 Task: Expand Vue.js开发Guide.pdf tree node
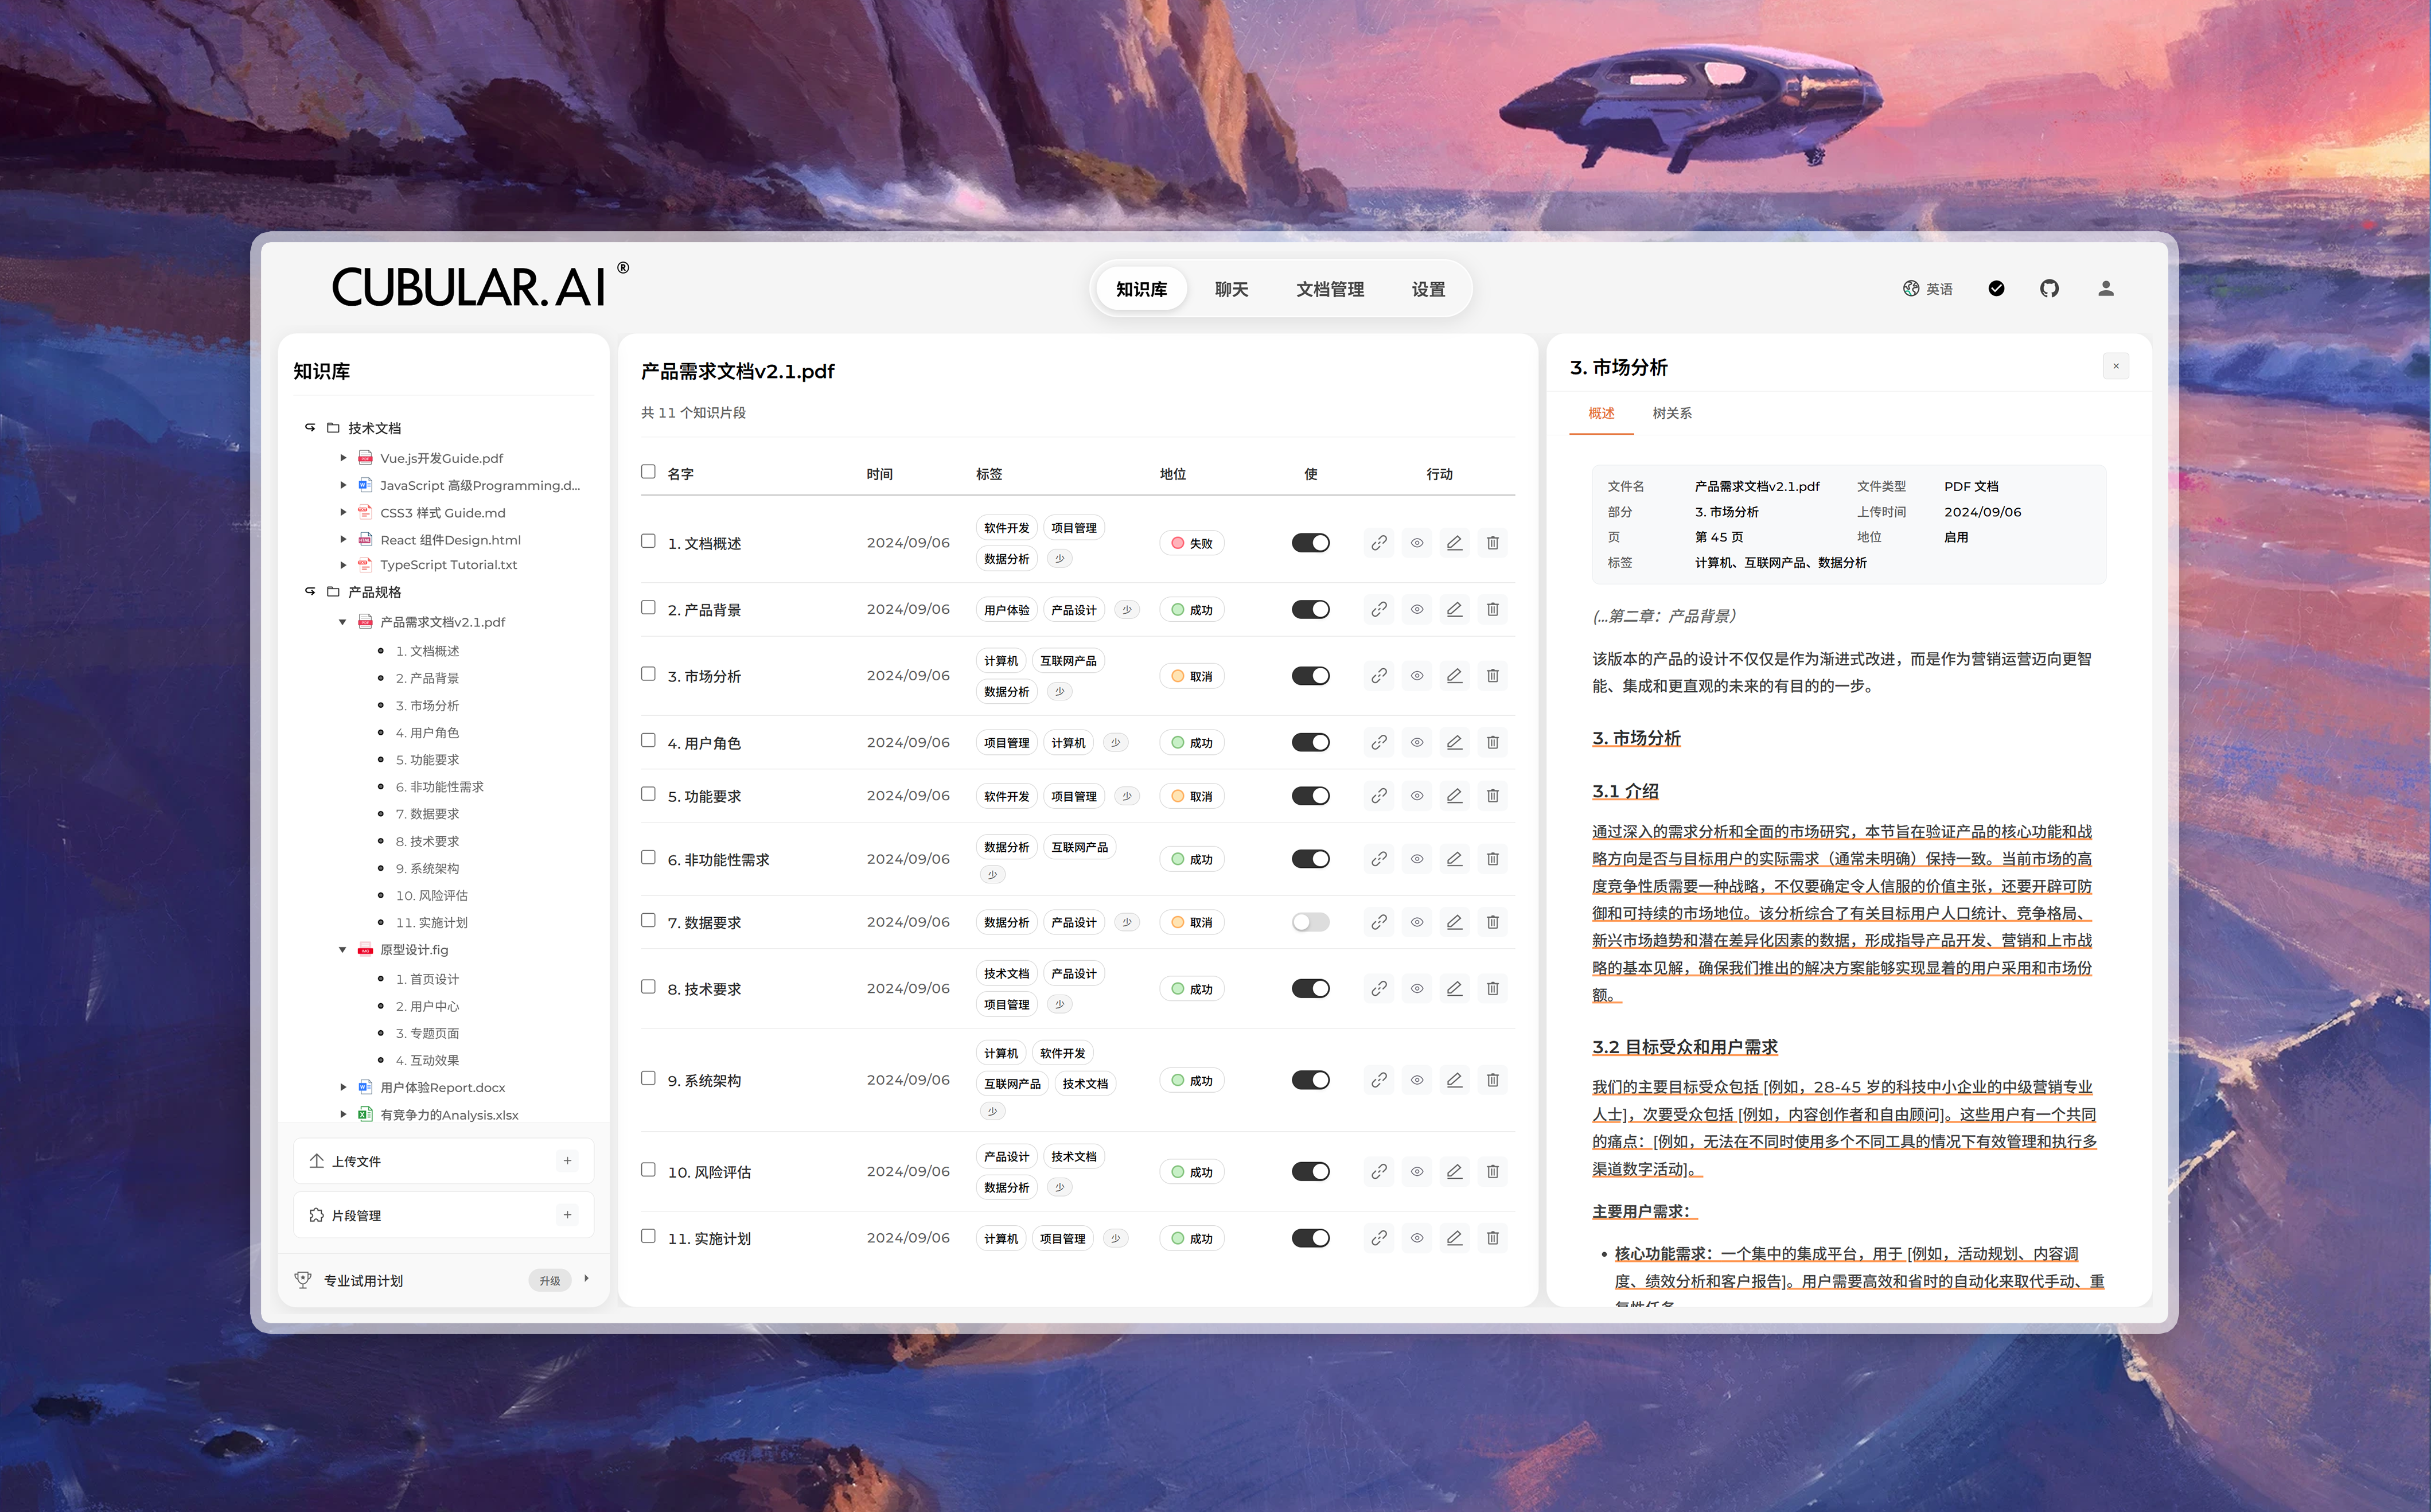(x=343, y=458)
